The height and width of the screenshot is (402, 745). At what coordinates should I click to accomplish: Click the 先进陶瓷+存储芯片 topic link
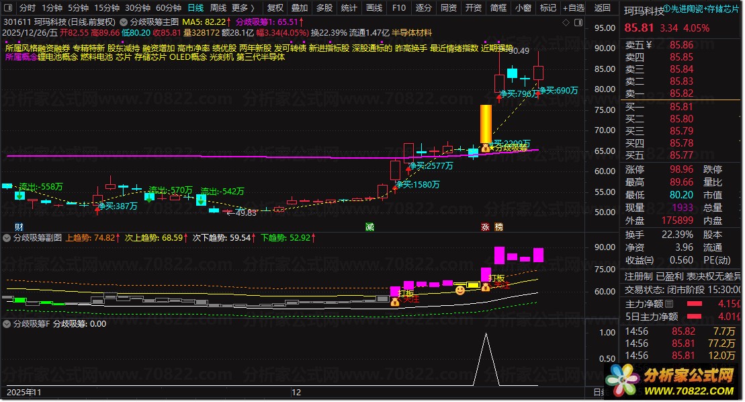[705, 9]
